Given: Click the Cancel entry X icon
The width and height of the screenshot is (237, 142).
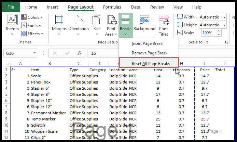Looking at the screenshot, I should click(x=55, y=53).
